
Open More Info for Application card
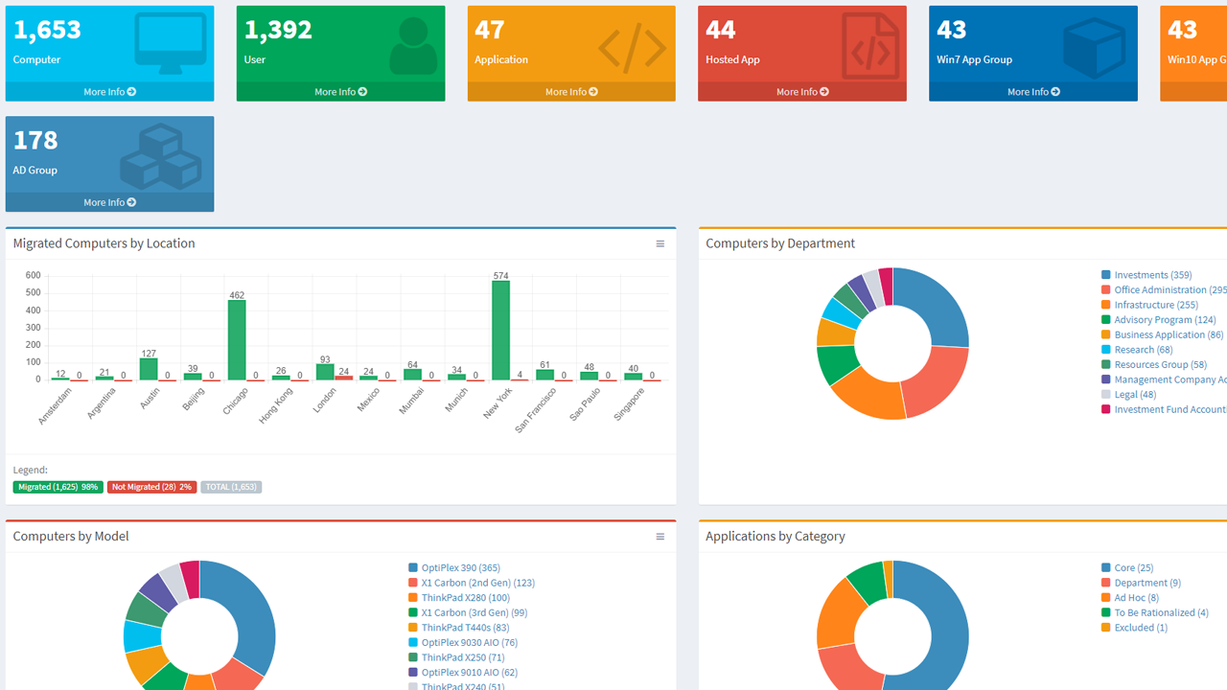tap(571, 92)
